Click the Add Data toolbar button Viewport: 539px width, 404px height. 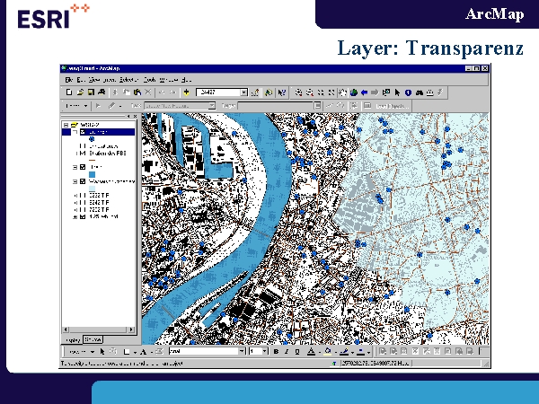coord(186,92)
